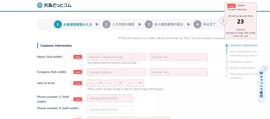Click Phone number ② input field
Viewport: 270px width, 119px height.
point(110,110)
